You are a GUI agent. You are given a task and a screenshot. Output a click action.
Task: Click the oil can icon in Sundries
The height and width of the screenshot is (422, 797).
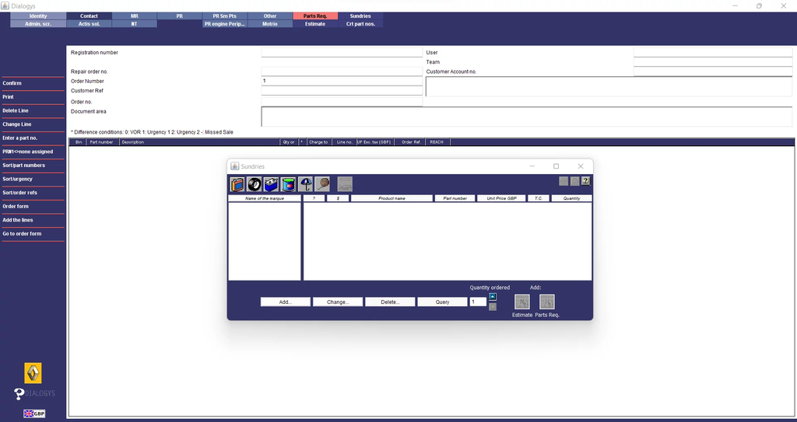[x=237, y=184]
